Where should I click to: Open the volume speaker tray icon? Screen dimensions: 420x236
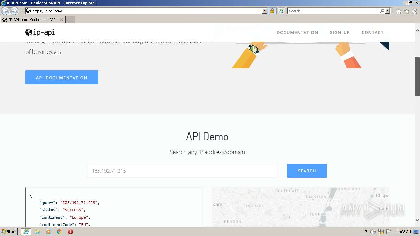pyautogui.click(x=373, y=232)
